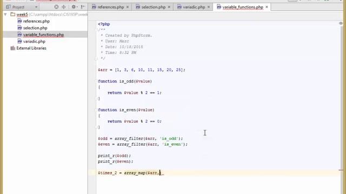This screenshot has width=346, height=194.
Task: Click the $even = array_filter line
Action: pyautogui.click(x=143, y=144)
